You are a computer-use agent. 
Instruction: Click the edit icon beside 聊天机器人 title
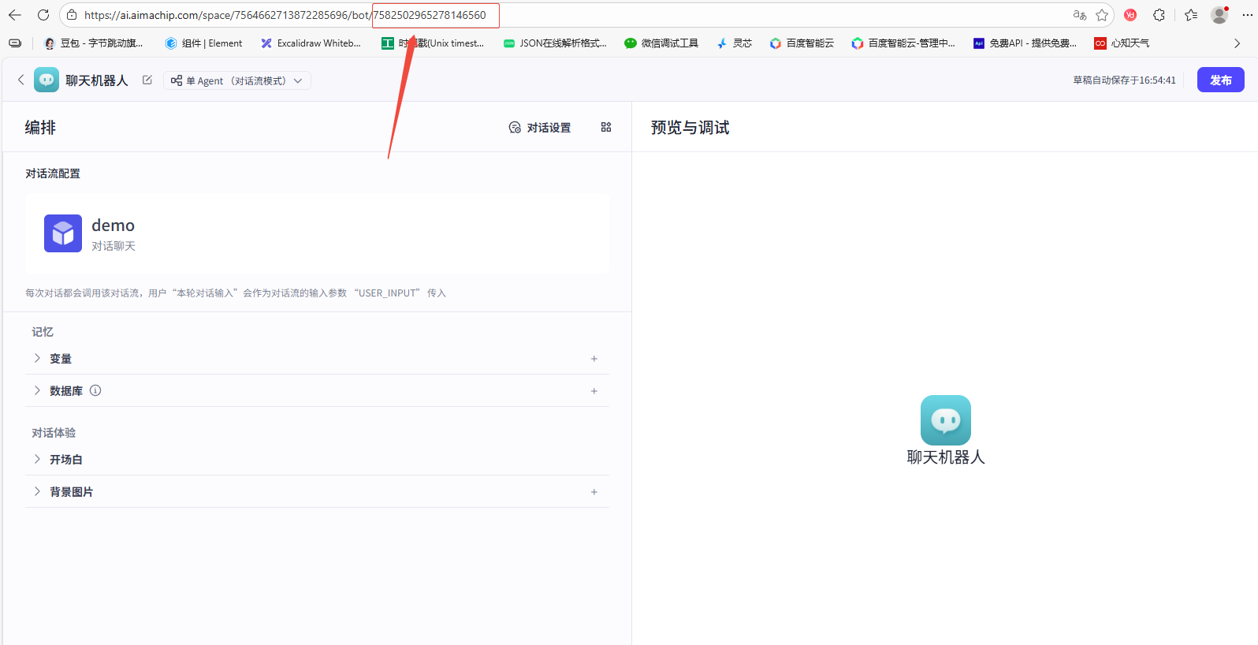pyautogui.click(x=147, y=80)
